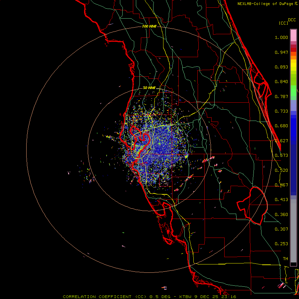Click the TH threshold label
Viewport: 299px width, 299px height.
coord(285,259)
